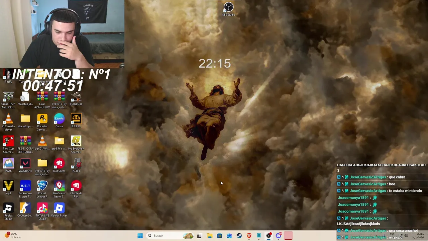Viewport: 428px width, 241px height.
Task: Select the fifasetup_d... file icon
Action: pyautogui.click(x=25, y=99)
